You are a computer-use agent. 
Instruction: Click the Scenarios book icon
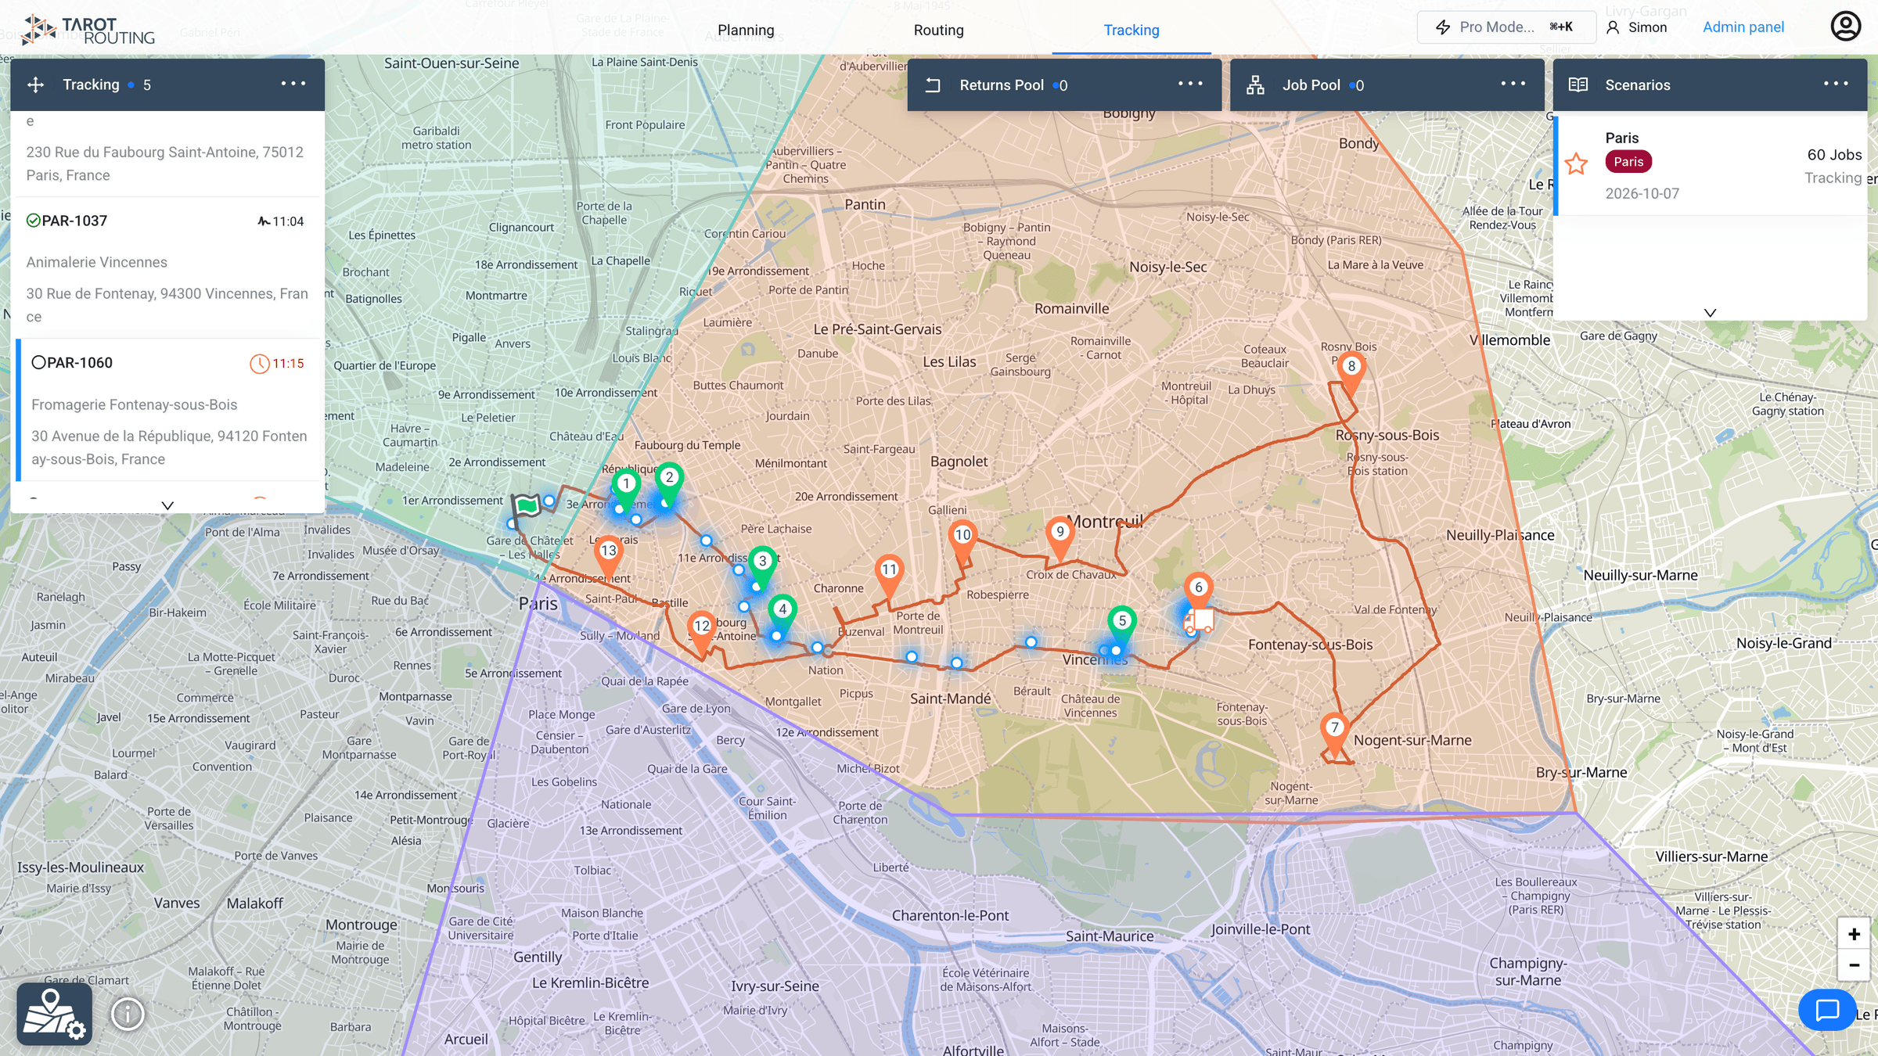point(1578,84)
